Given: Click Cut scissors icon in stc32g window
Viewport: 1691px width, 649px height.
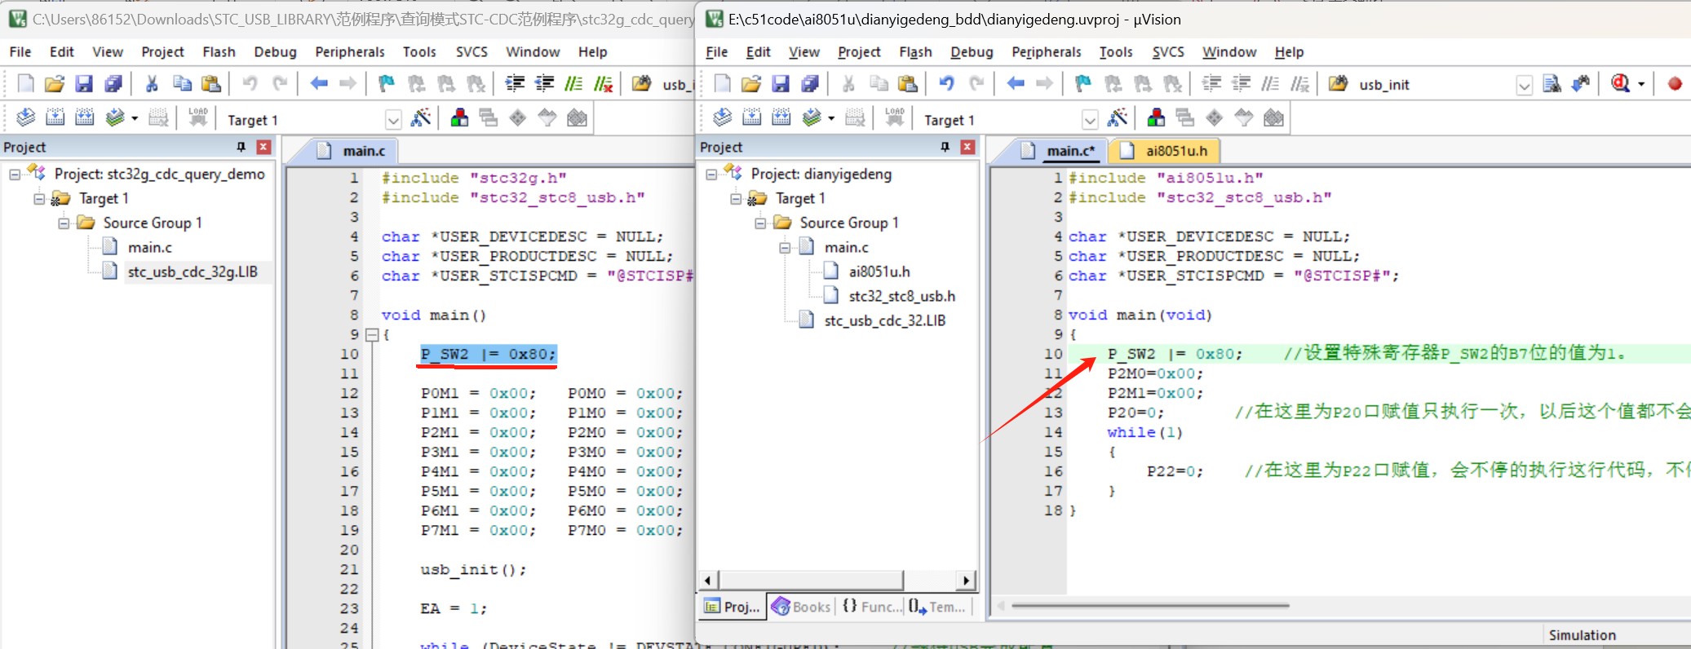Looking at the screenshot, I should [152, 84].
